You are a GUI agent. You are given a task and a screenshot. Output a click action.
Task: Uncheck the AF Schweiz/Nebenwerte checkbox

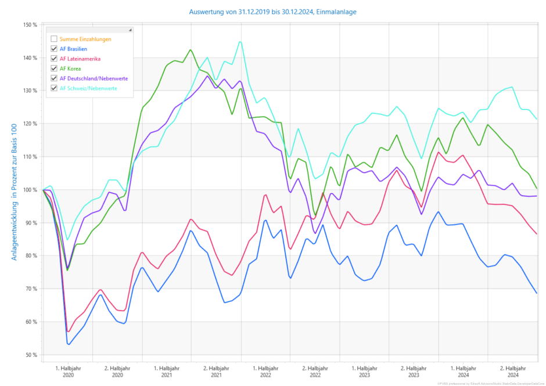(x=54, y=88)
